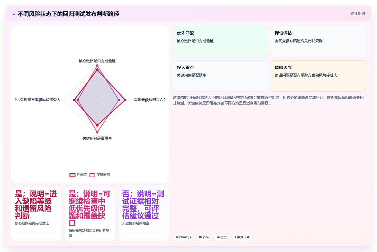The width and height of the screenshot is (377, 252).
Task: Click the 对比矩阵 label in header
Action: pos(358,14)
